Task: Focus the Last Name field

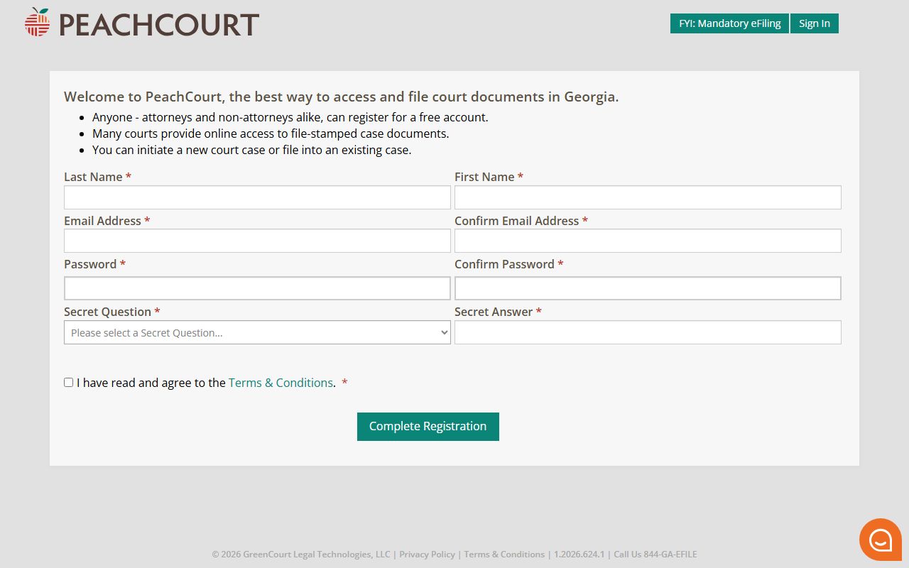Action: pos(257,197)
